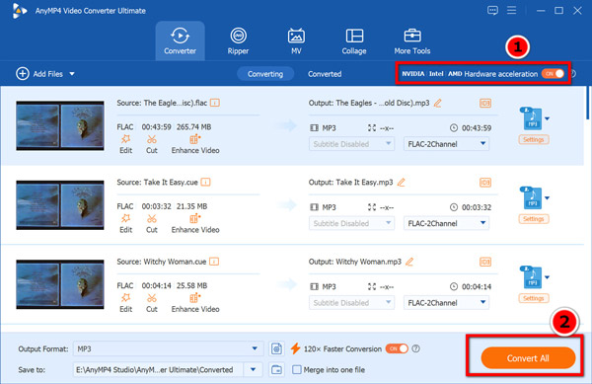Open the Output Format MP3 dropdown
592x384 pixels.
coord(168,348)
